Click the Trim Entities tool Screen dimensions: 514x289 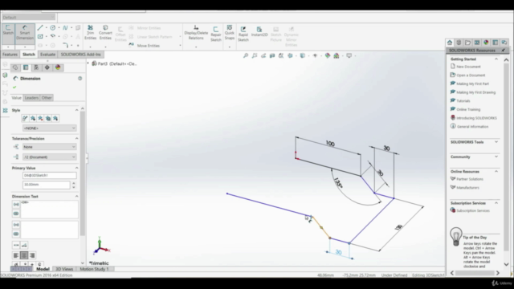[x=90, y=32]
